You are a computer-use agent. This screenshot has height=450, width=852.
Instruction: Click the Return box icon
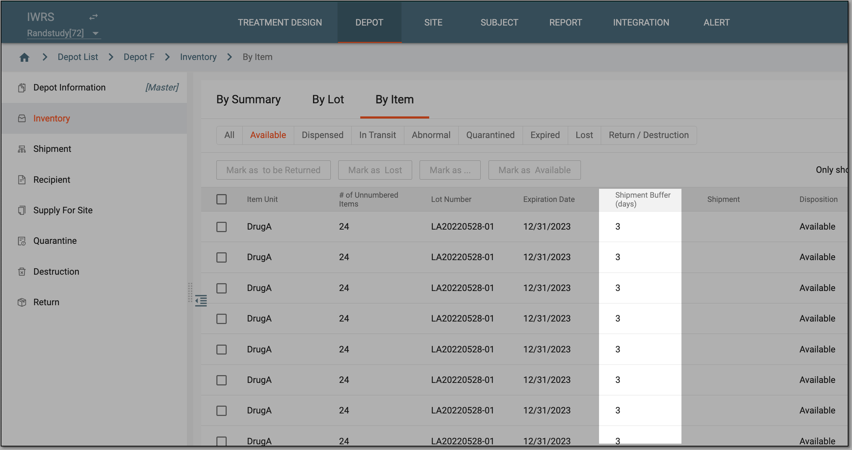[x=22, y=302]
